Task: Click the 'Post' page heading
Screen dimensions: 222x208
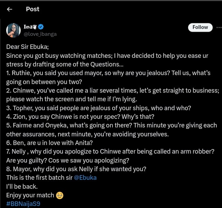Action: coord(32,9)
